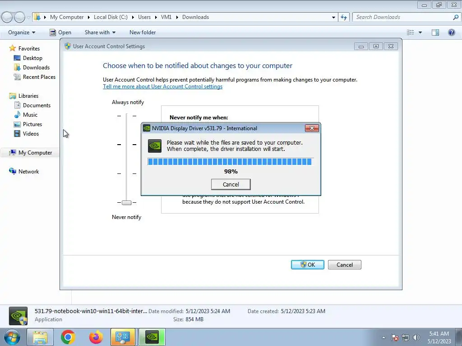Go back with the Back arrow button
The width and height of the screenshot is (462, 346).
tap(7, 17)
